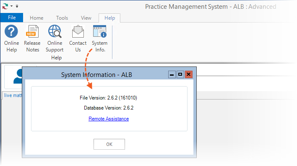Click the Database Version: 2.6.2 text
This screenshot has height=166, width=297.
point(109,108)
